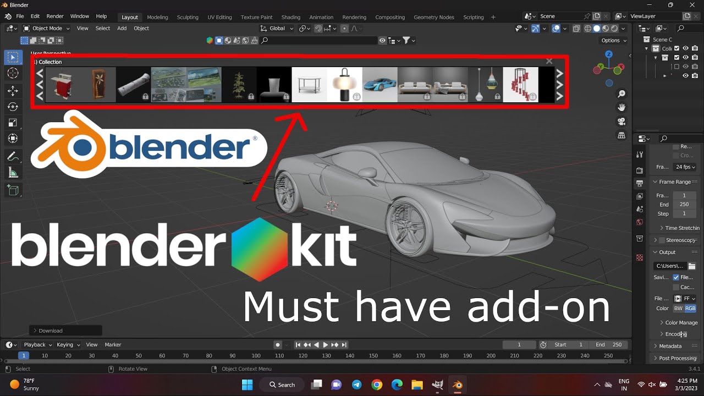The width and height of the screenshot is (704, 396).
Task: Select the blue sports car thumbnail
Action: point(380,85)
